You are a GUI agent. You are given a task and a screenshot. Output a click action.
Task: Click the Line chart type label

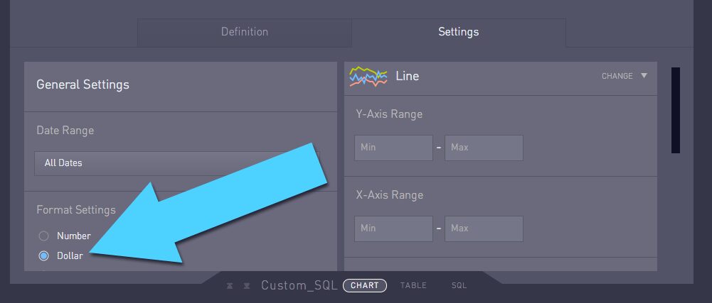408,76
